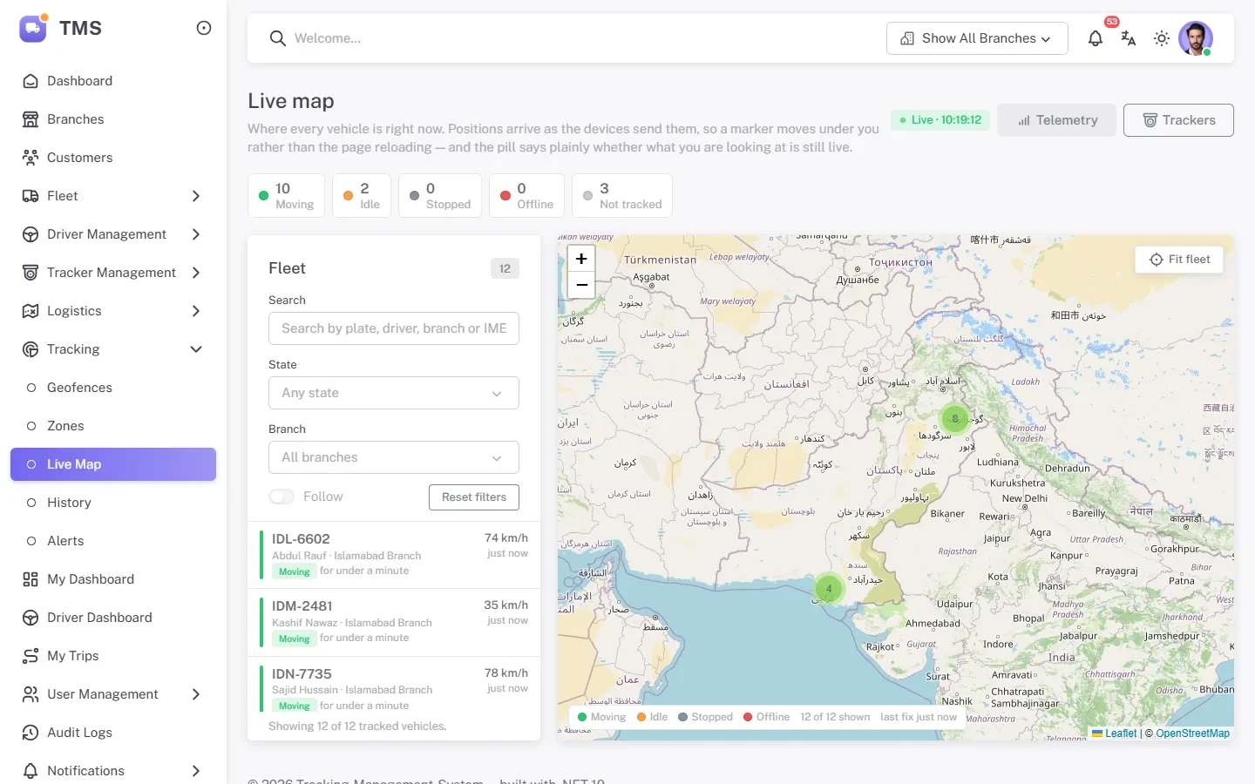Open the language translate icon
The height and width of the screenshot is (784, 1255).
[1129, 38]
